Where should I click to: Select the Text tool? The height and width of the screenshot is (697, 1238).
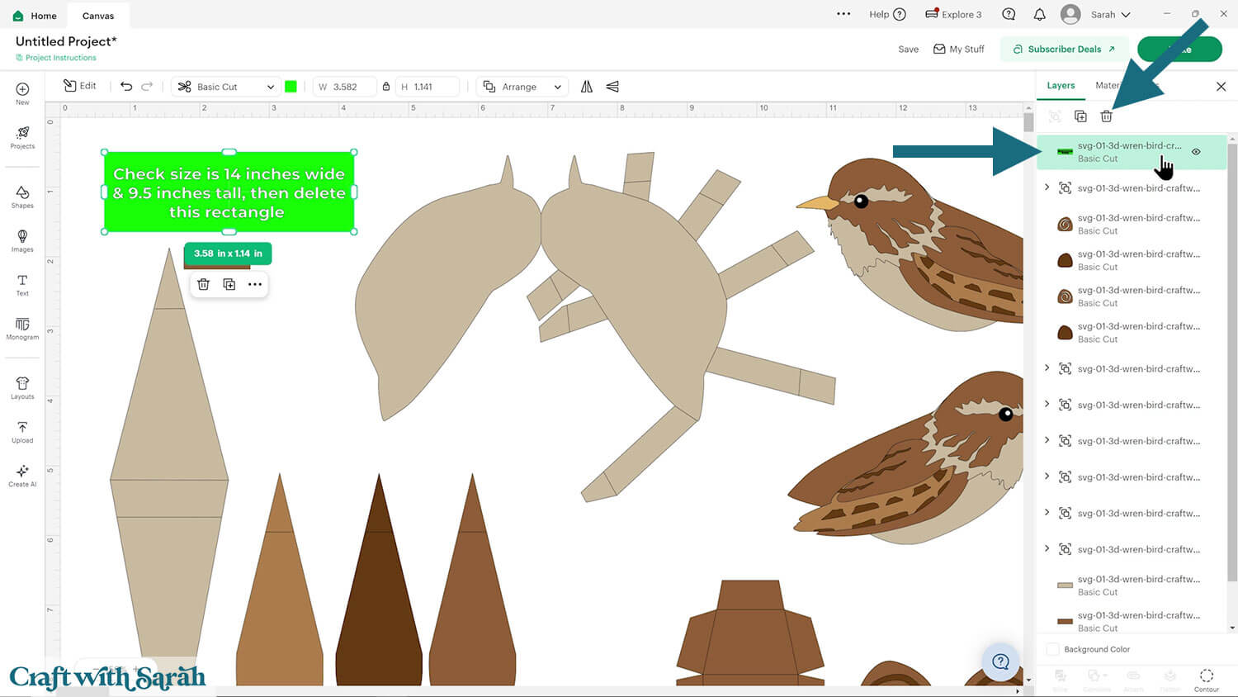22,284
